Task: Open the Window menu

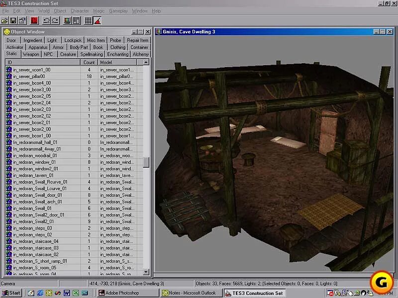Action: click(x=140, y=11)
